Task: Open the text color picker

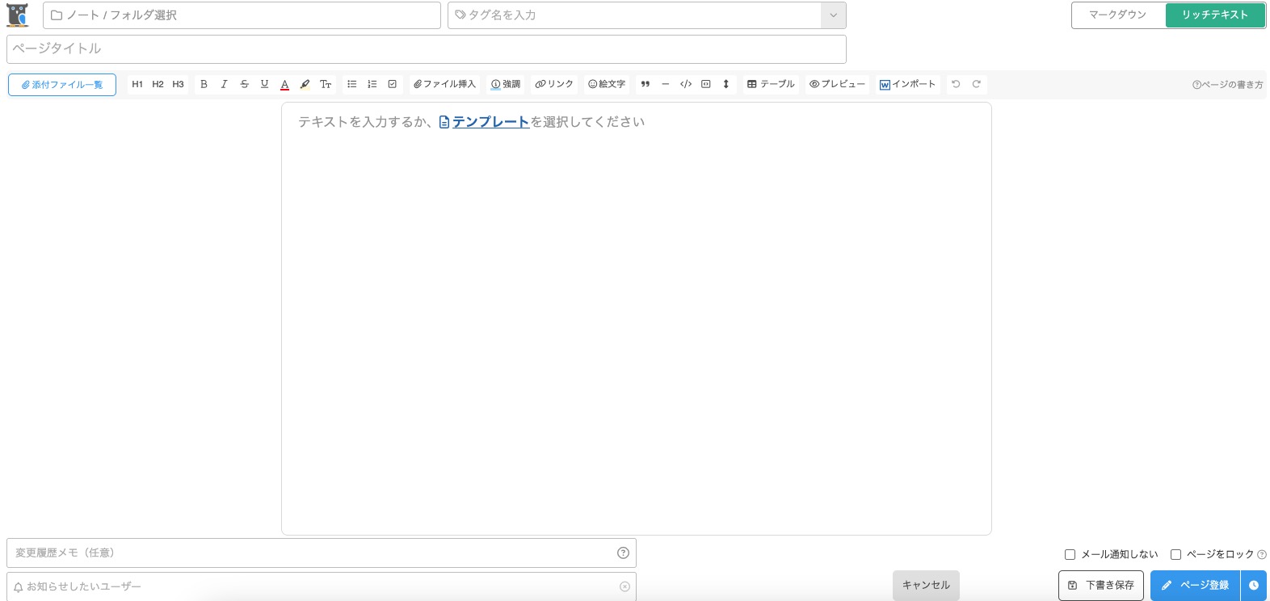Action: 284,84
